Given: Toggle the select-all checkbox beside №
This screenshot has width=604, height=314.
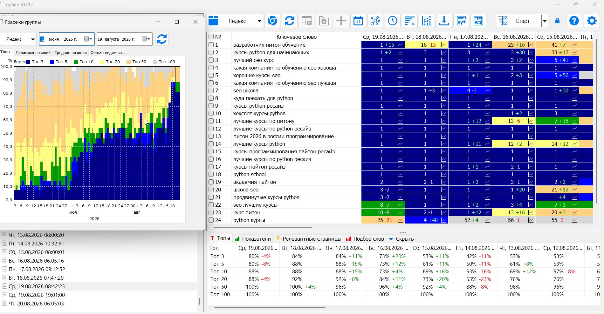Looking at the screenshot, I should 211,37.
